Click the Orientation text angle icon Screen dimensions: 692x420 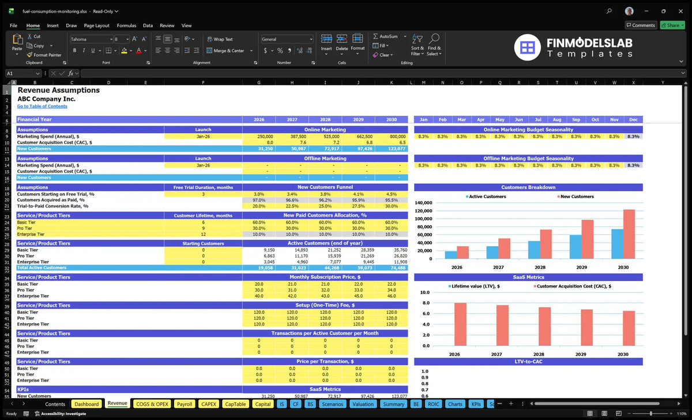(187, 39)
